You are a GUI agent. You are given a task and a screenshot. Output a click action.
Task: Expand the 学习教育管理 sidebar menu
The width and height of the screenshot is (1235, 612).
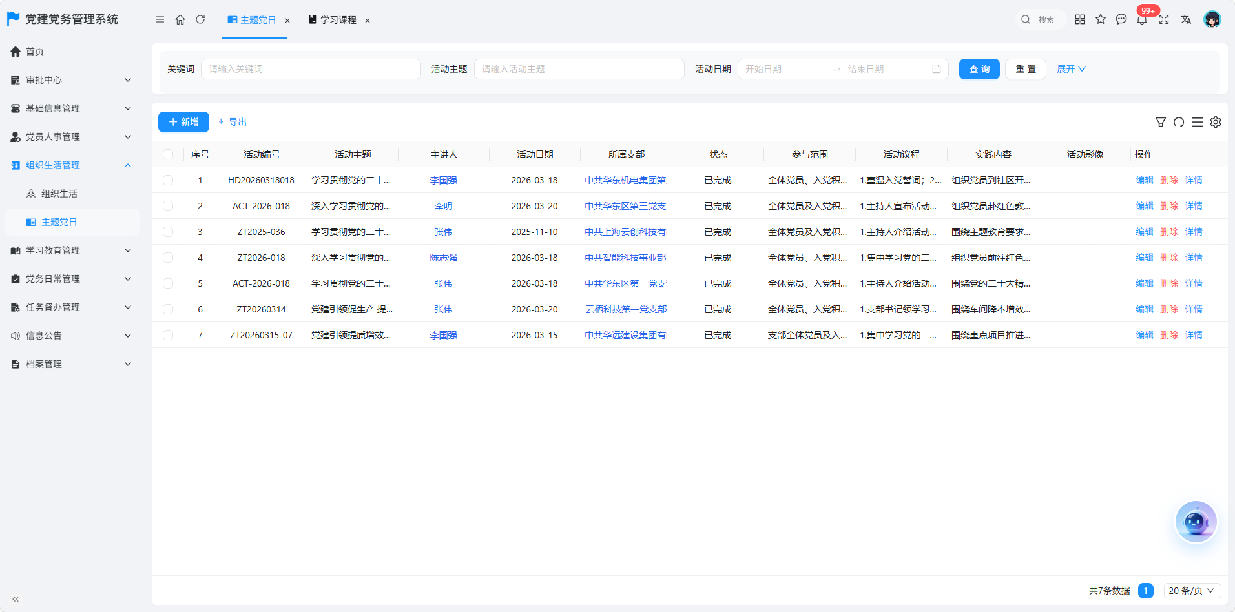pos(71,250)
